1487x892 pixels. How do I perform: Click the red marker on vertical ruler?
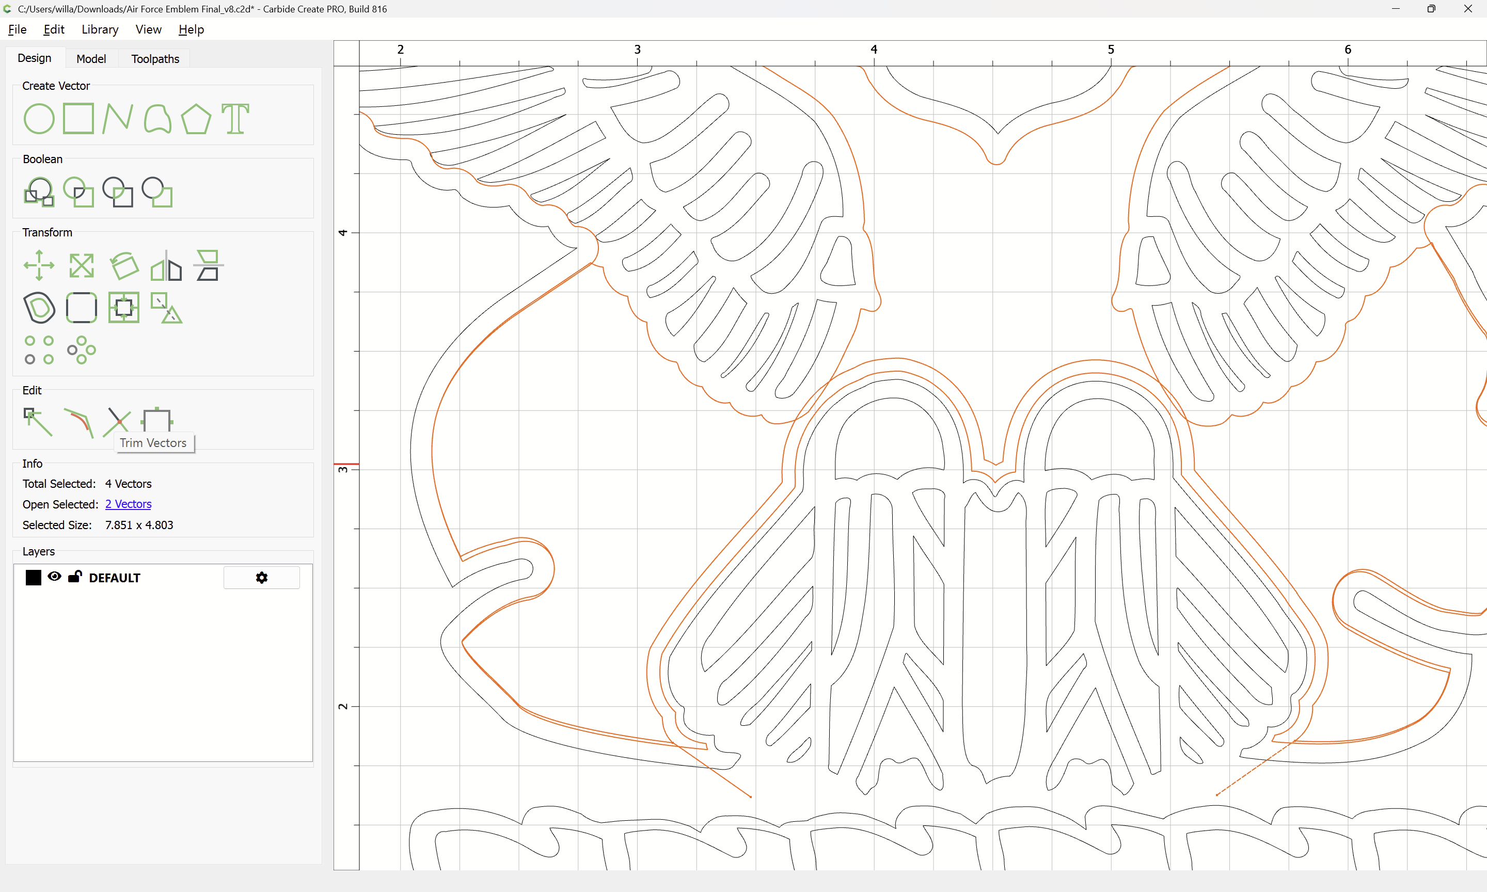[346, 464]
